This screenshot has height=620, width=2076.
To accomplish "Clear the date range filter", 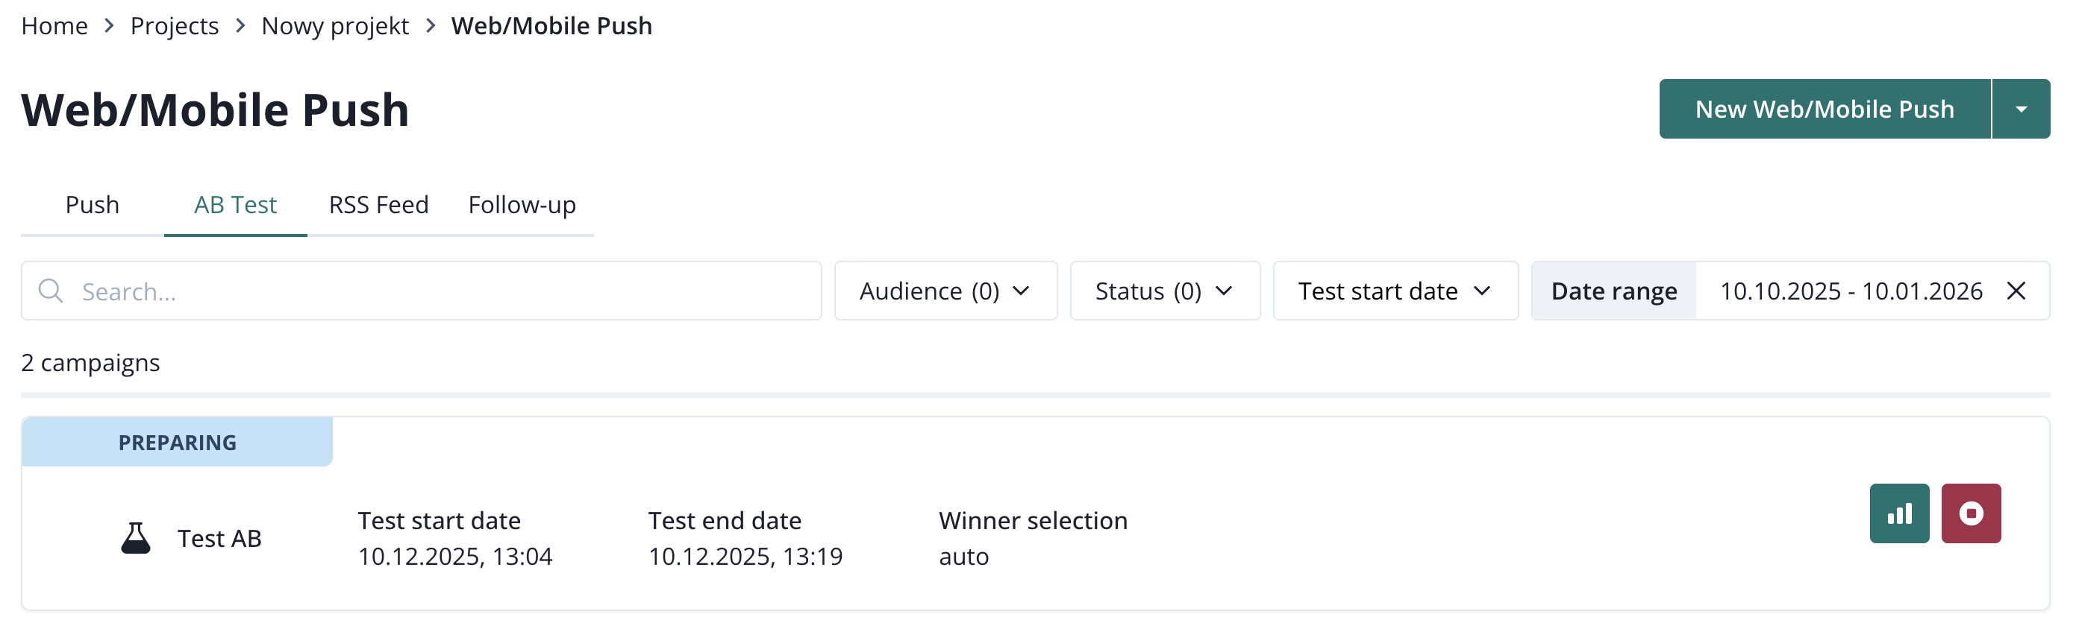I will [2016, 291].
